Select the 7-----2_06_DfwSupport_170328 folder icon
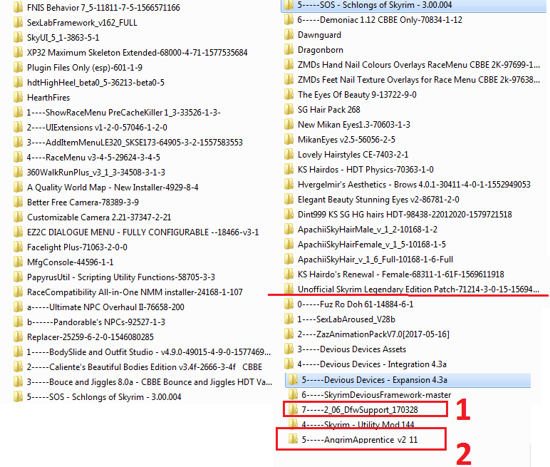The width and height of the screenshot is (550, 467). point(293,410)
